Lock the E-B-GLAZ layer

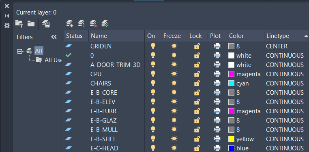pos(197,120)
